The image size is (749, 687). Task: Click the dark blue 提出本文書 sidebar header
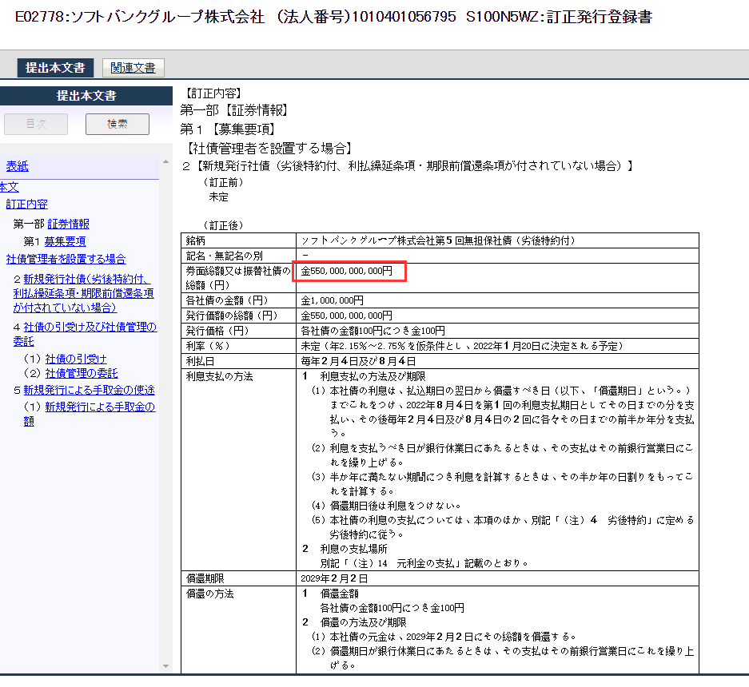coord(86,96)
